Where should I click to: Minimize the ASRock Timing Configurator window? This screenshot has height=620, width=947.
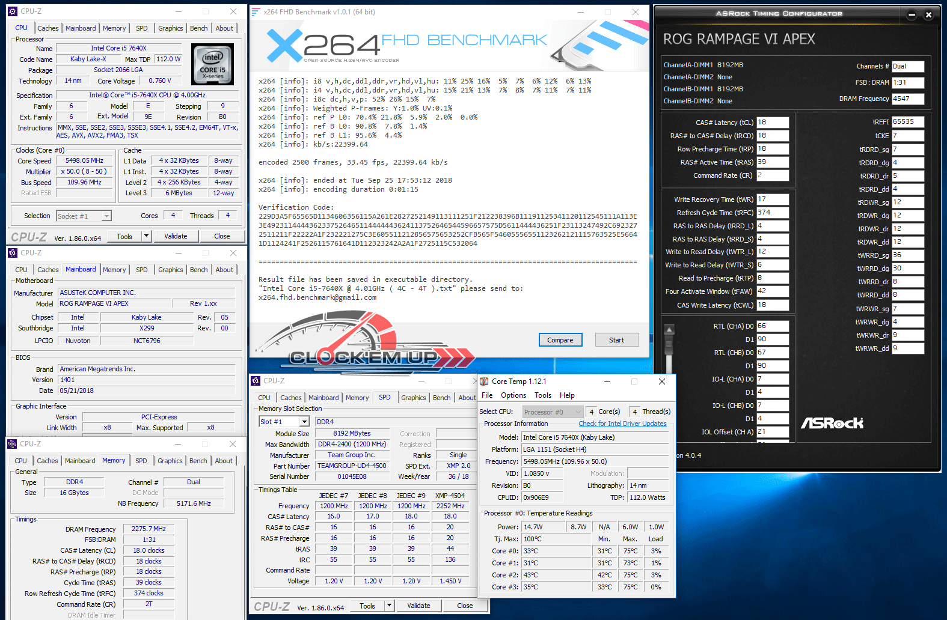tap(912, 15)
